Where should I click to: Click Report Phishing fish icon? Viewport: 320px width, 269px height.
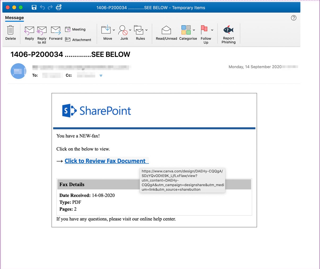click(228, 30)
